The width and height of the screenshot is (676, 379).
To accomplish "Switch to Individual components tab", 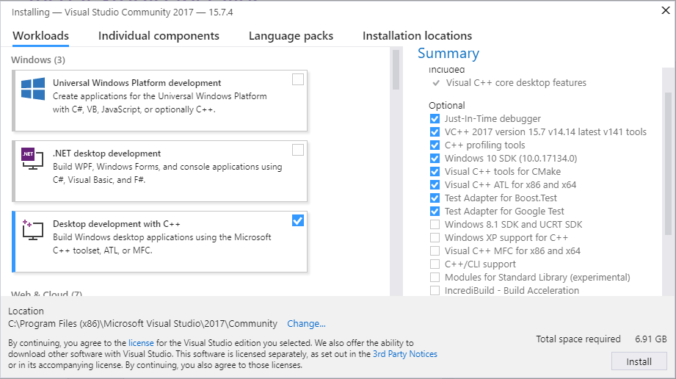I will [x=159, y=36].
